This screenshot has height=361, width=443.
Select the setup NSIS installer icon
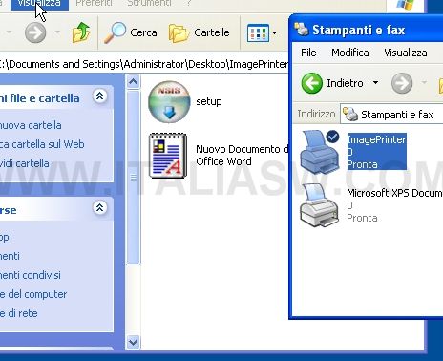(169, 101)
